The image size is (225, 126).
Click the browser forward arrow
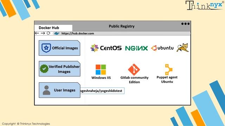click(43, 33)
